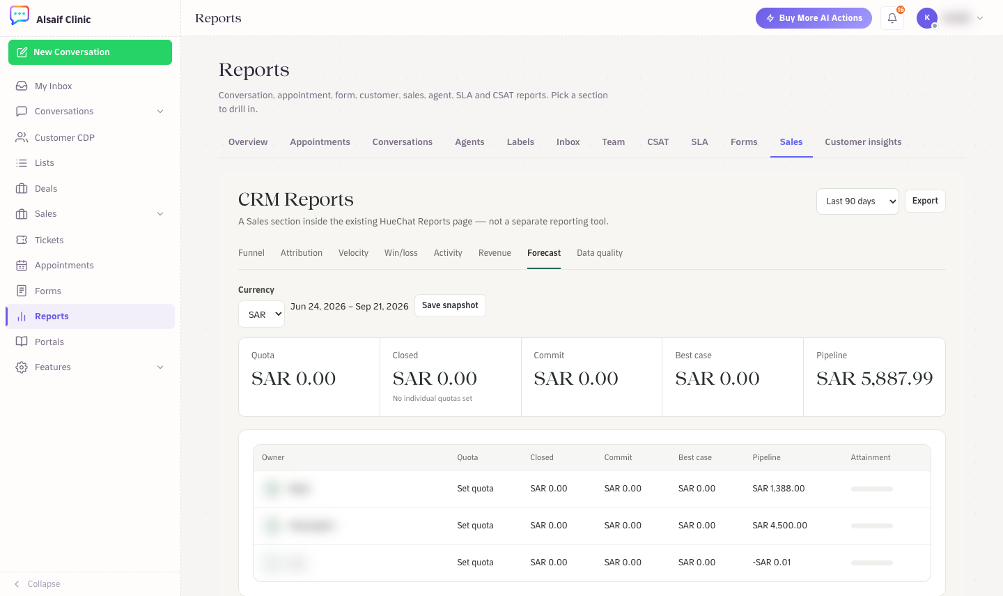Expand the Conversations submenu chevron
This screenshot has width=1003, height=596.
[x=160, y=112]
